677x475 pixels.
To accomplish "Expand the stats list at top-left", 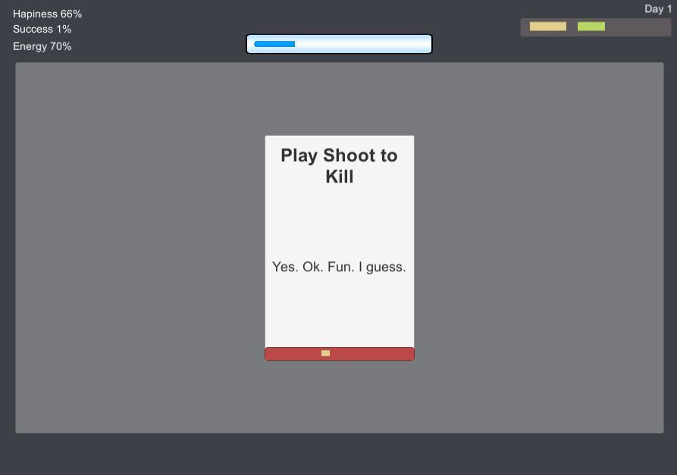I will click(42, 30).
